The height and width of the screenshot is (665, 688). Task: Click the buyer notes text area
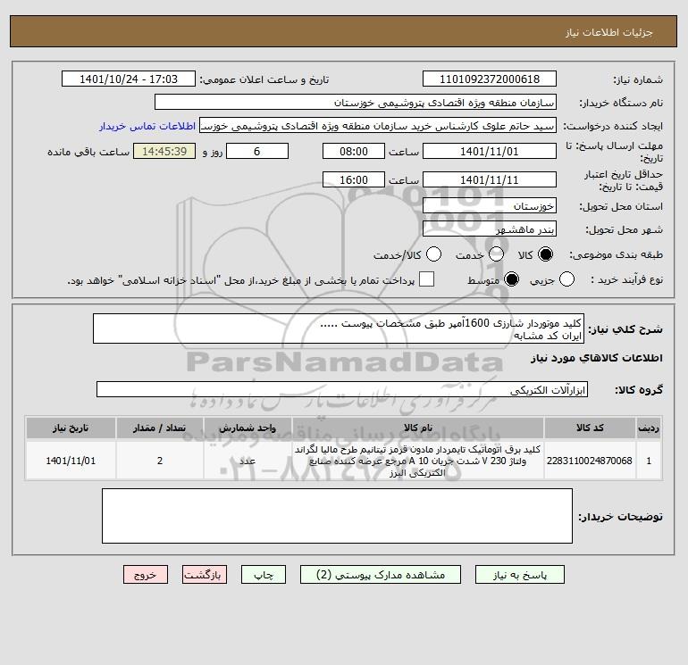pyautogui.click(x=338, y=516)
